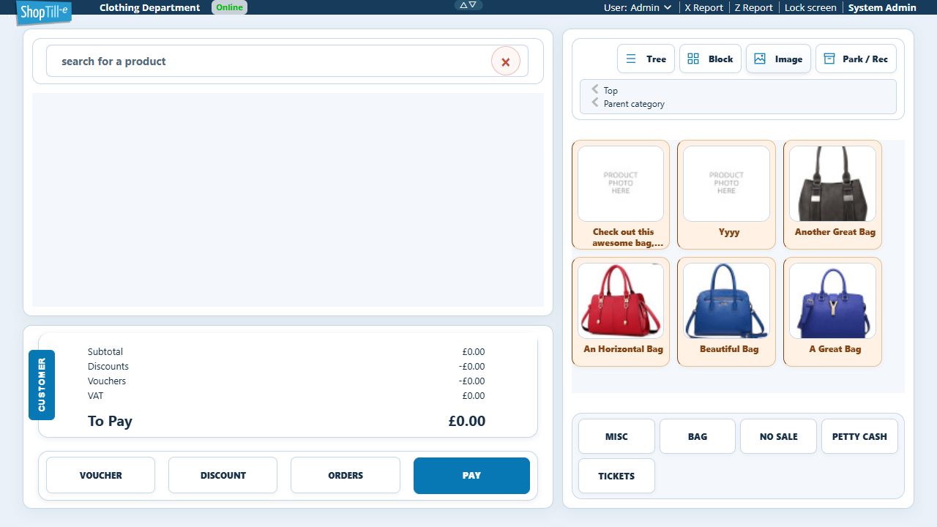Switch to Block view
This screenshot has height=527, width=937.
[x=710, y=59]
